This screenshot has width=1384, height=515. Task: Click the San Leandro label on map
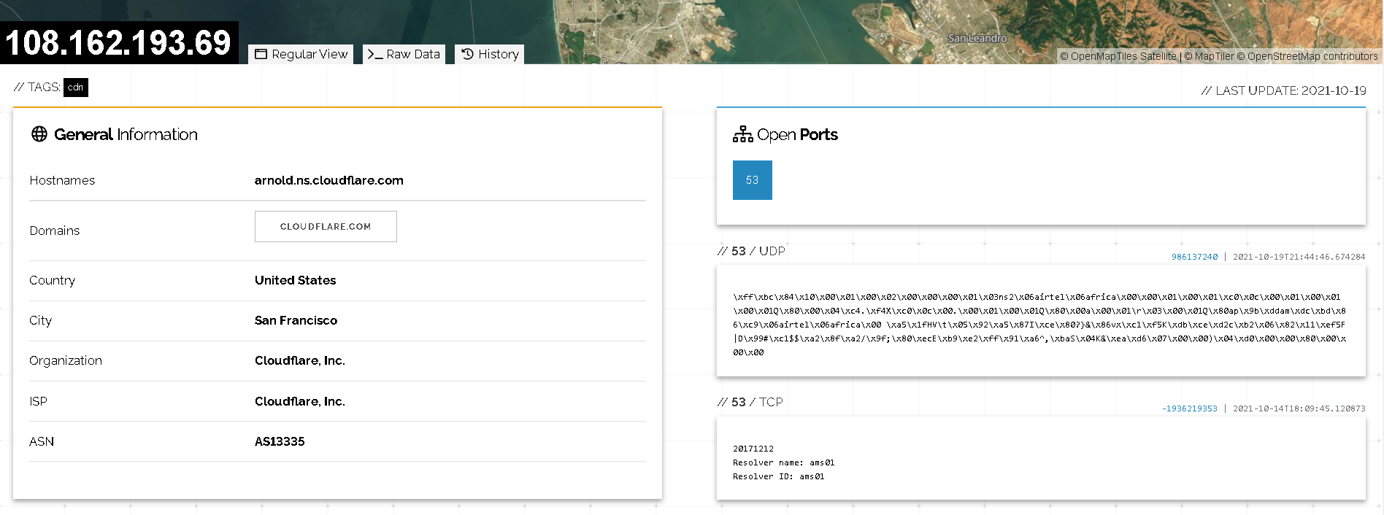coord(977,38)
